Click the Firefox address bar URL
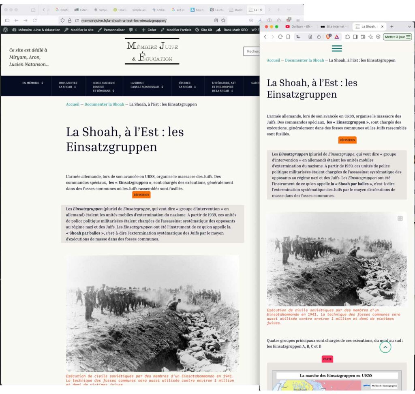This screenshot has width=415, height=394. pyautogui.click(x=124, y=20)
